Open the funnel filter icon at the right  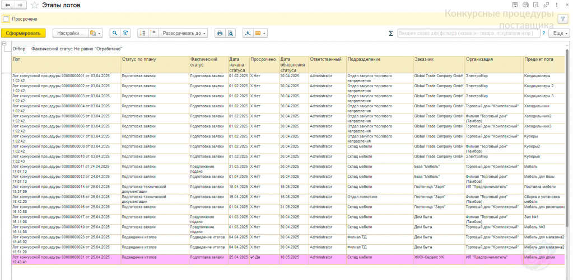click(x=562, y=19)
